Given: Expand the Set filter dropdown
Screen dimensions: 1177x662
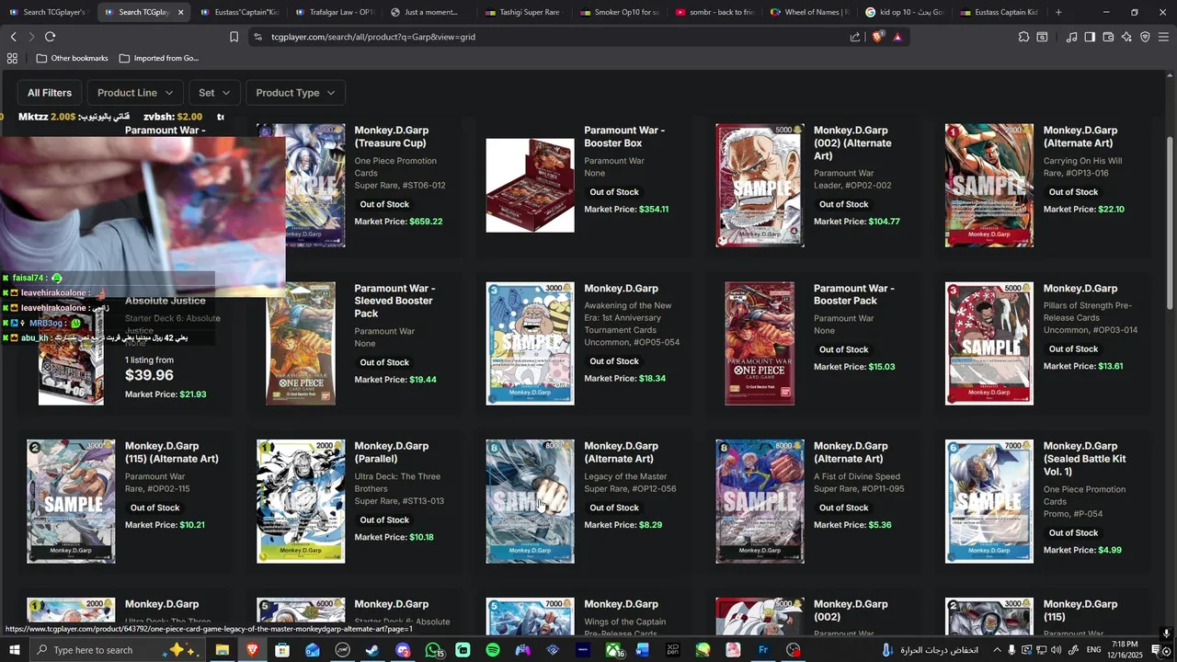Looking at the screenshot, I should click(x=214, y=93).
